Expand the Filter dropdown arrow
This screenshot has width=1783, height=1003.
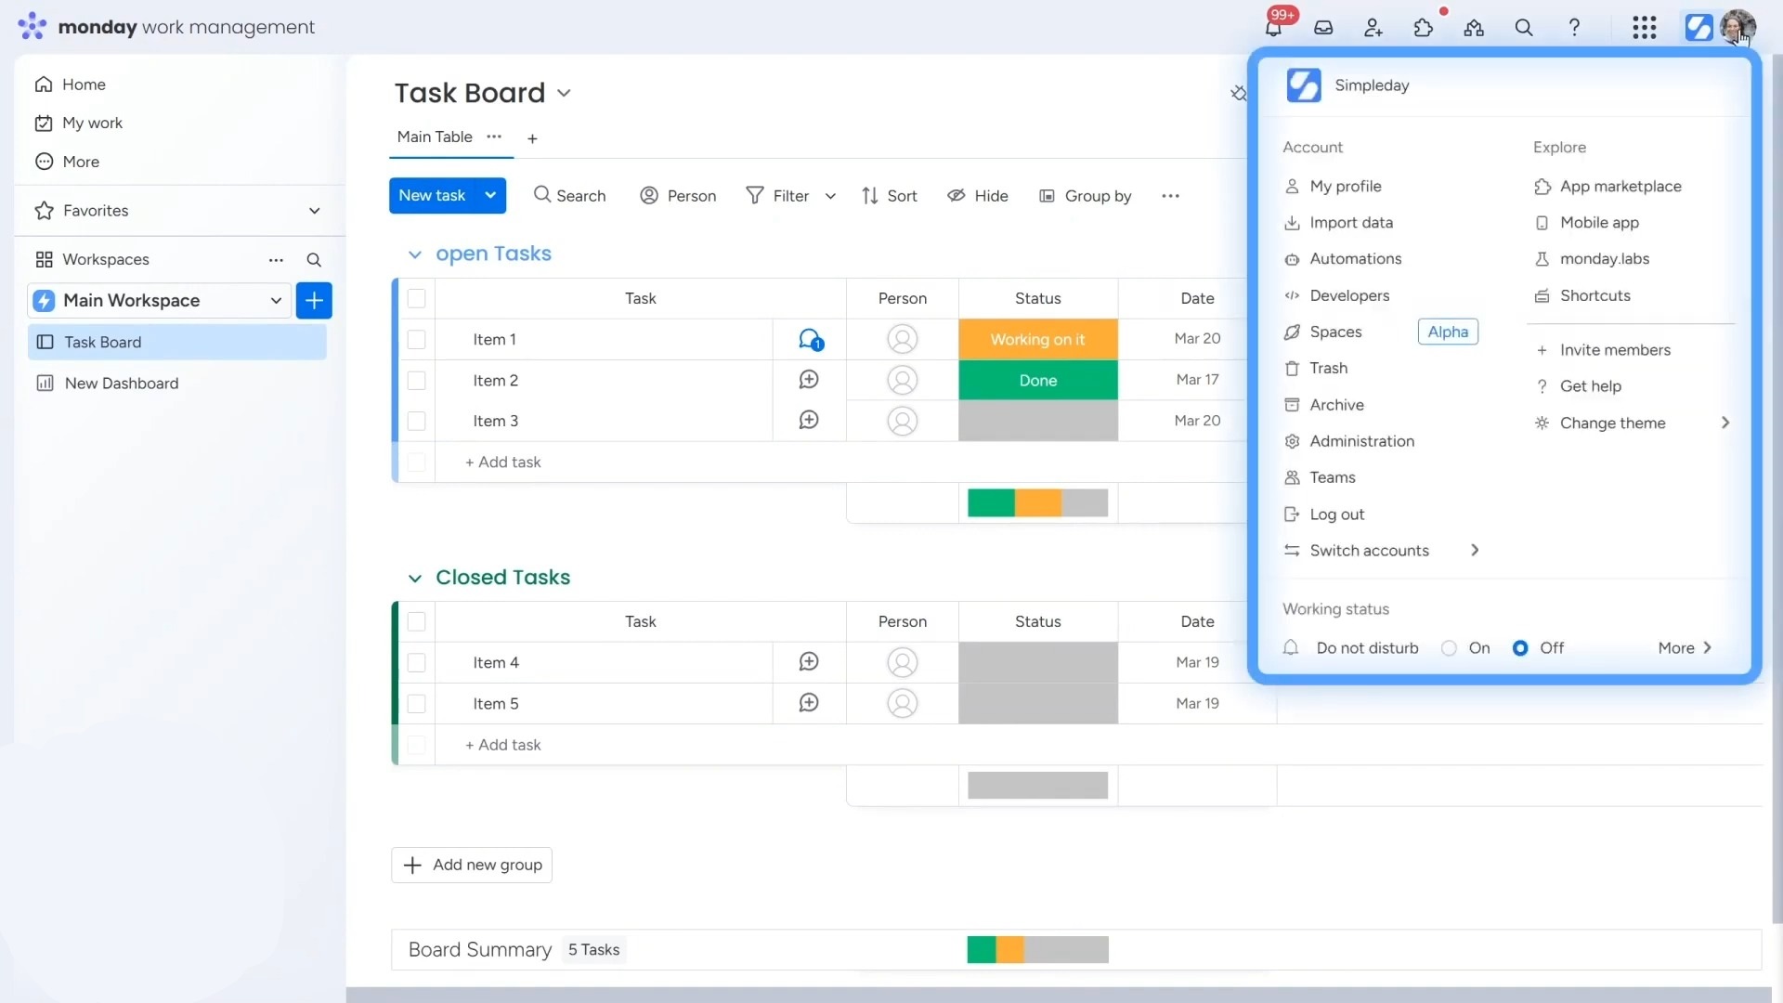point(830,196)
